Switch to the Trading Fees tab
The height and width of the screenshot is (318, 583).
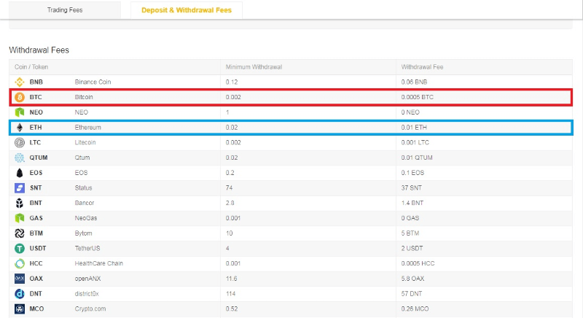coord(64,11)
